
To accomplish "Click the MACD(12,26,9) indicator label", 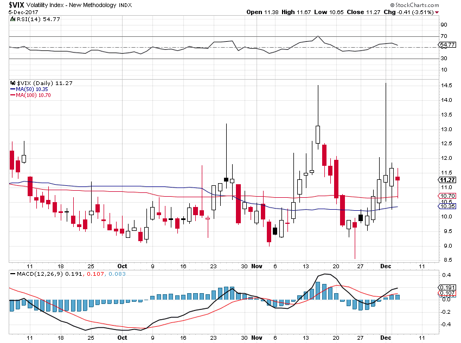I will 40,274.
